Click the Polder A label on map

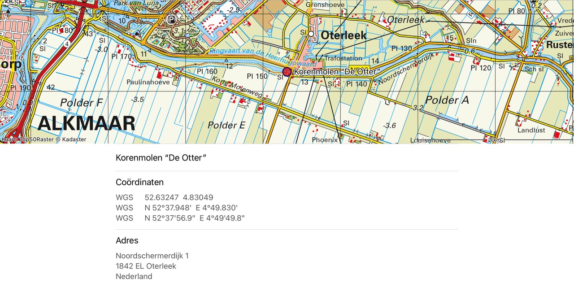pos(447,100)
